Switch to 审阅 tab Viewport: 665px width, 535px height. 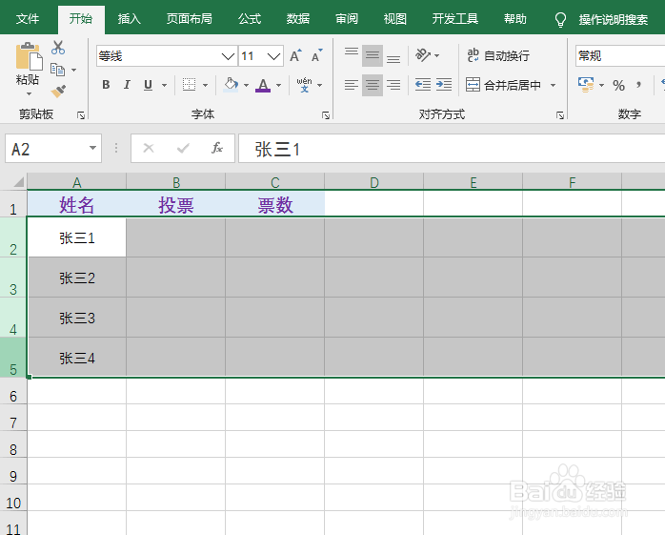tap(347, 19)
